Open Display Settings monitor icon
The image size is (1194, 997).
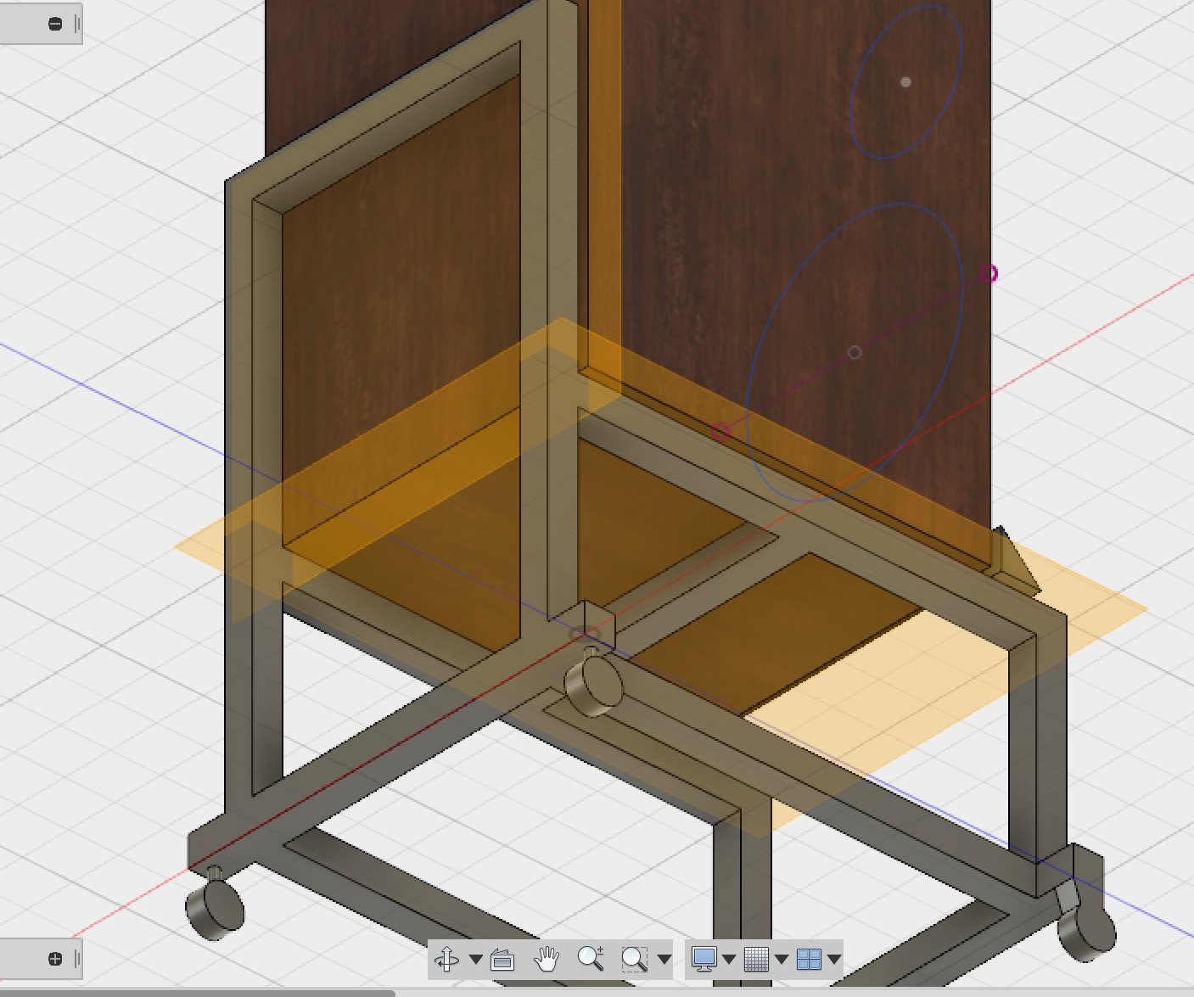click(704, 959)
